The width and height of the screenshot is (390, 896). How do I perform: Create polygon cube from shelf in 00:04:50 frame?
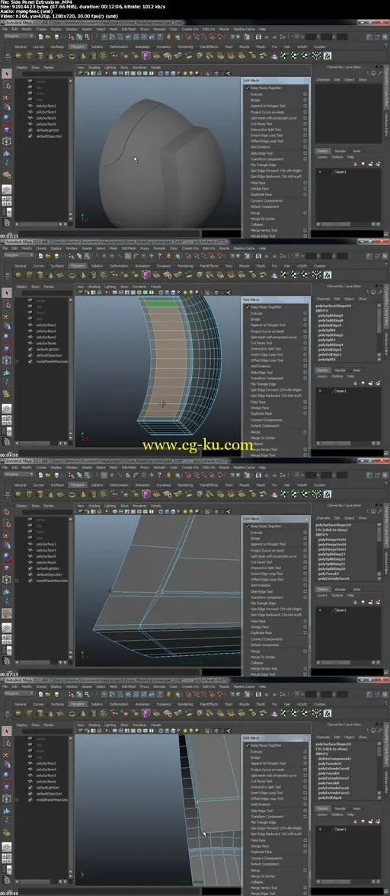tap(28, 275)
